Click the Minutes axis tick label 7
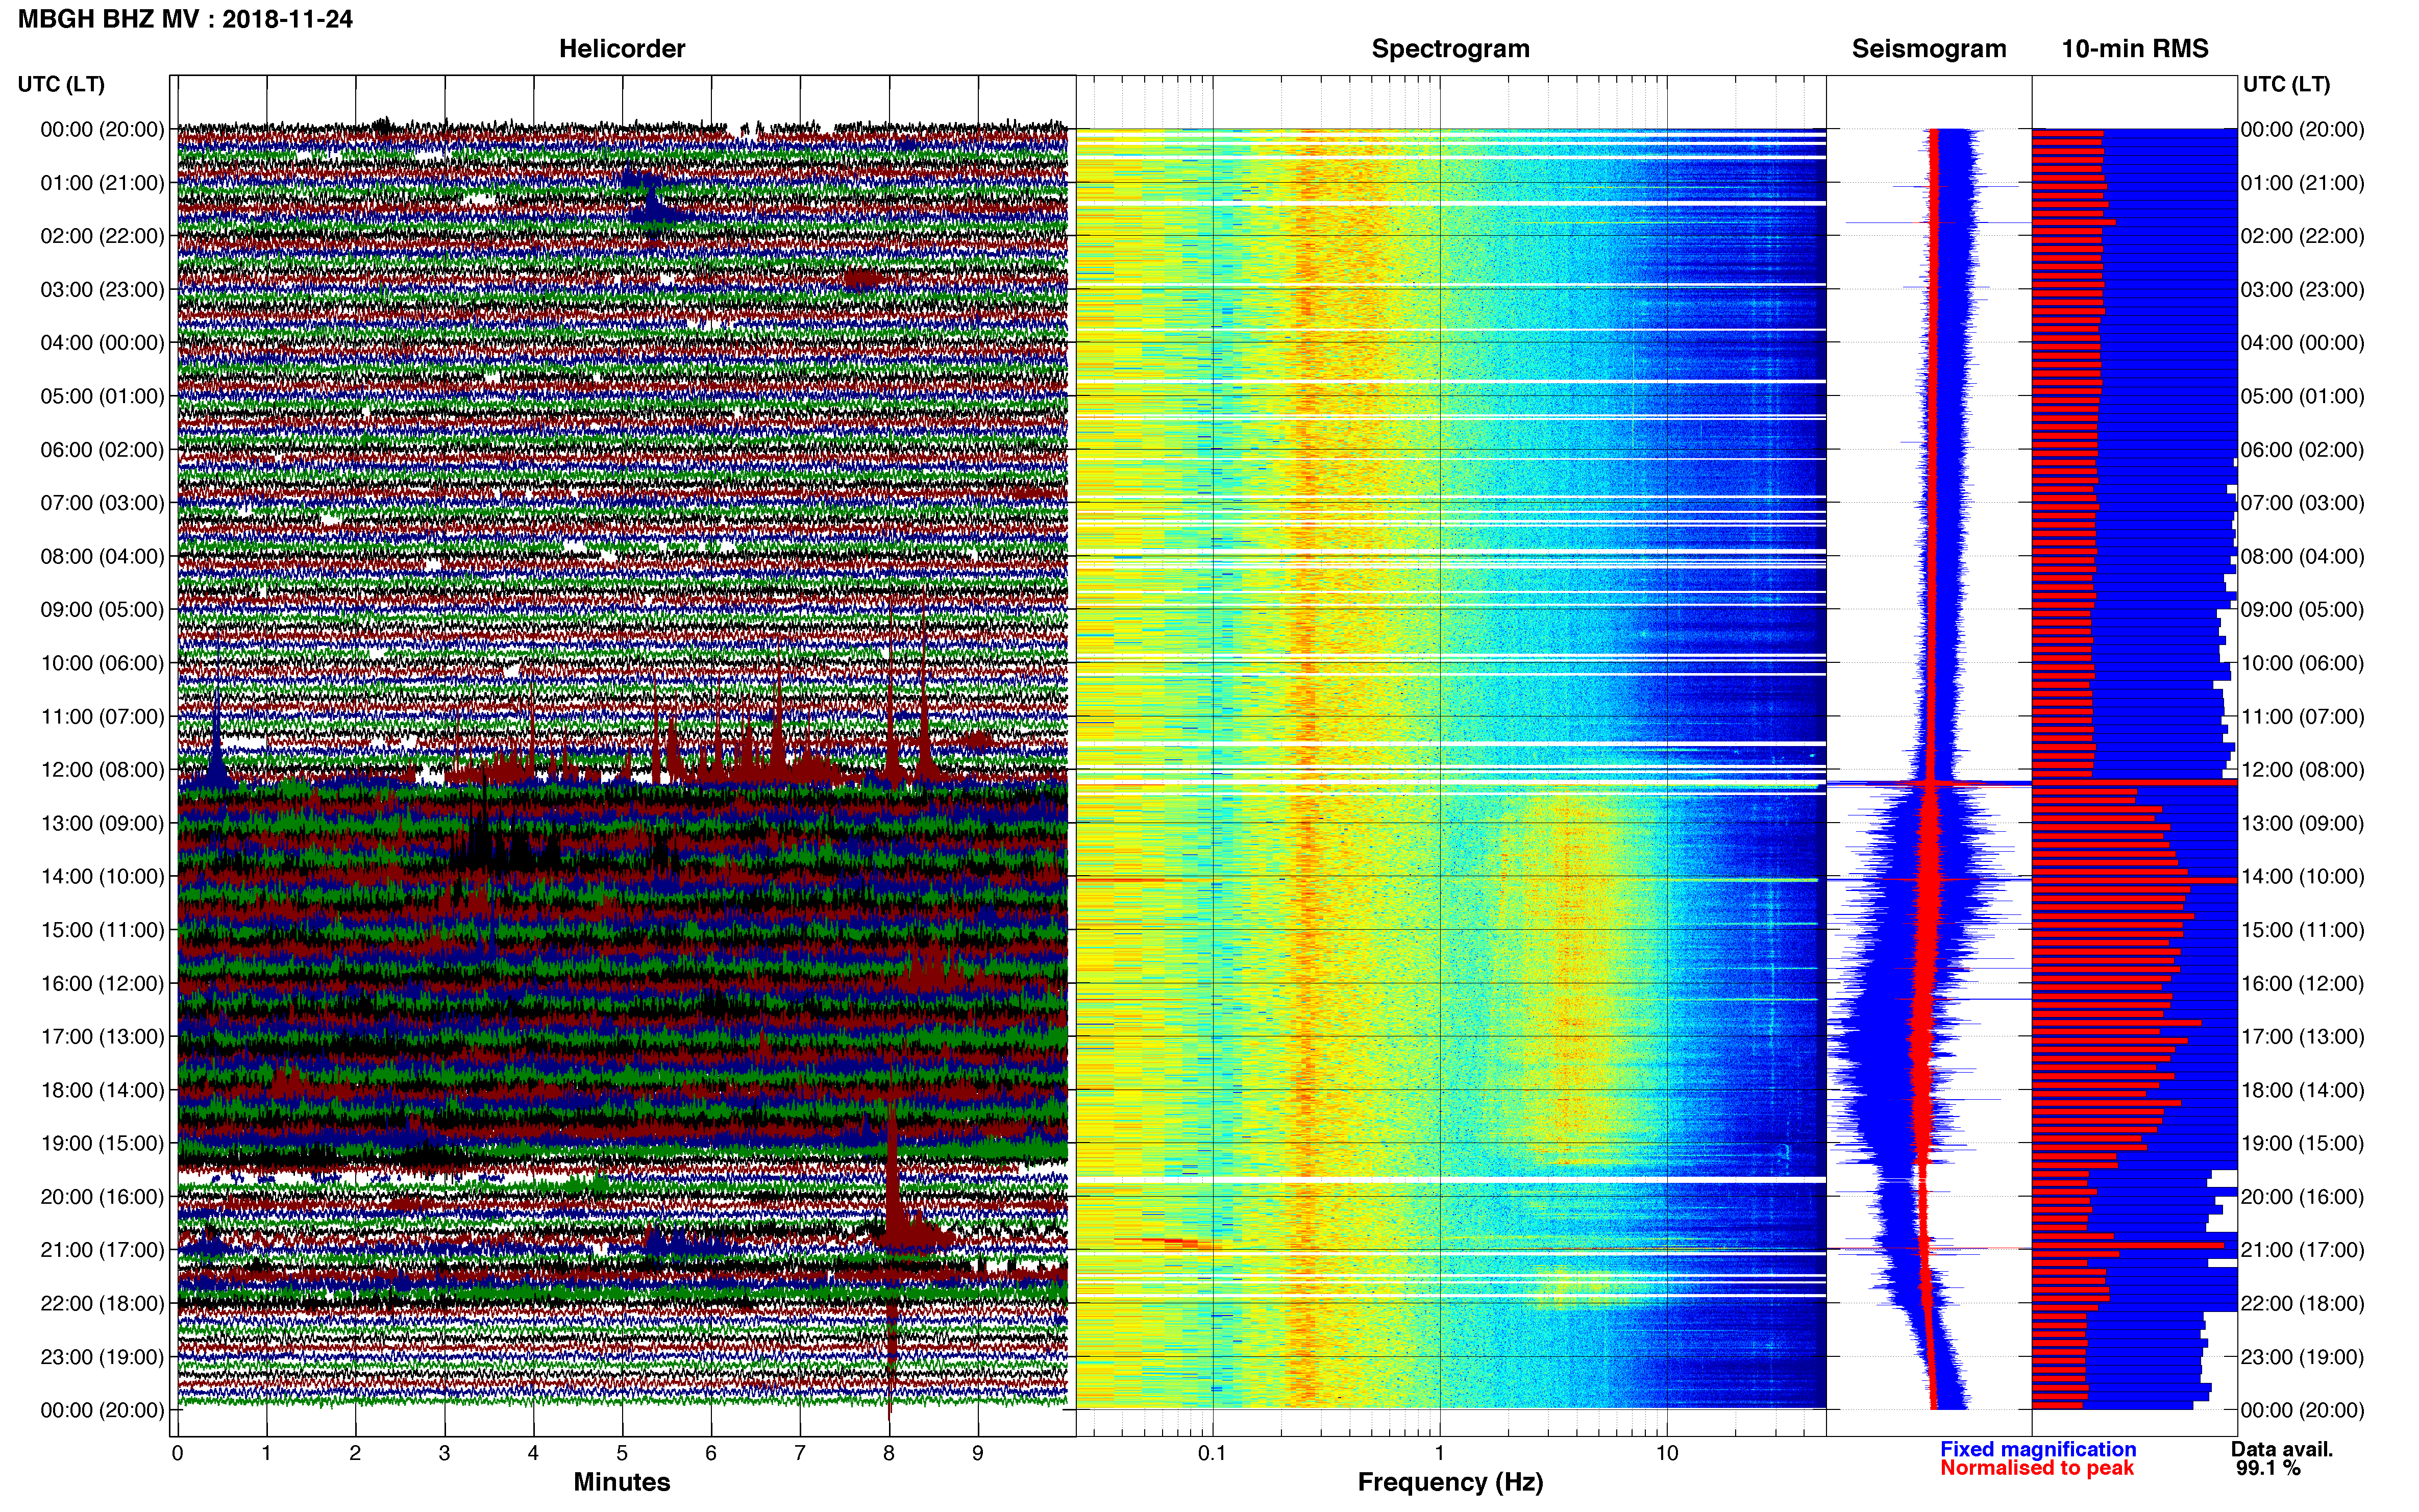 pyautogui.click(x=800, y=1453)
